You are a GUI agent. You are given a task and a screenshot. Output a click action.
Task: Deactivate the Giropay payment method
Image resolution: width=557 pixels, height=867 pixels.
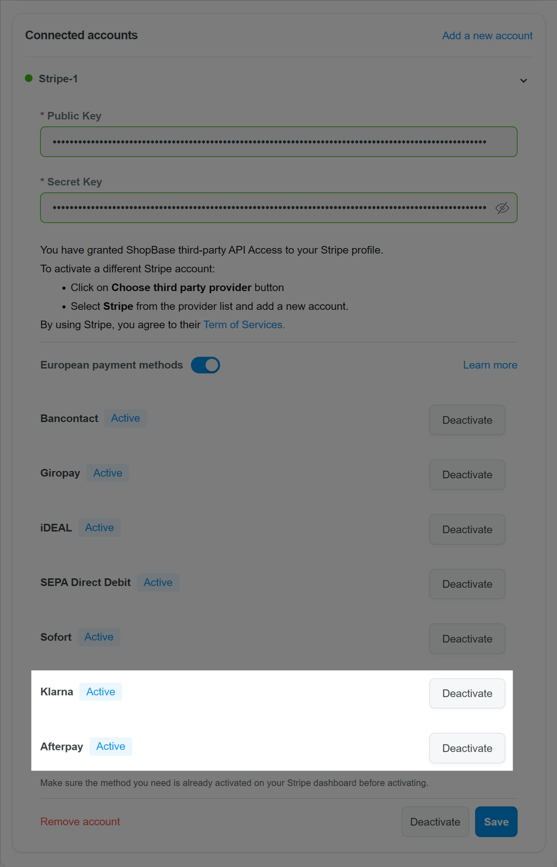(x=467, y=475)
